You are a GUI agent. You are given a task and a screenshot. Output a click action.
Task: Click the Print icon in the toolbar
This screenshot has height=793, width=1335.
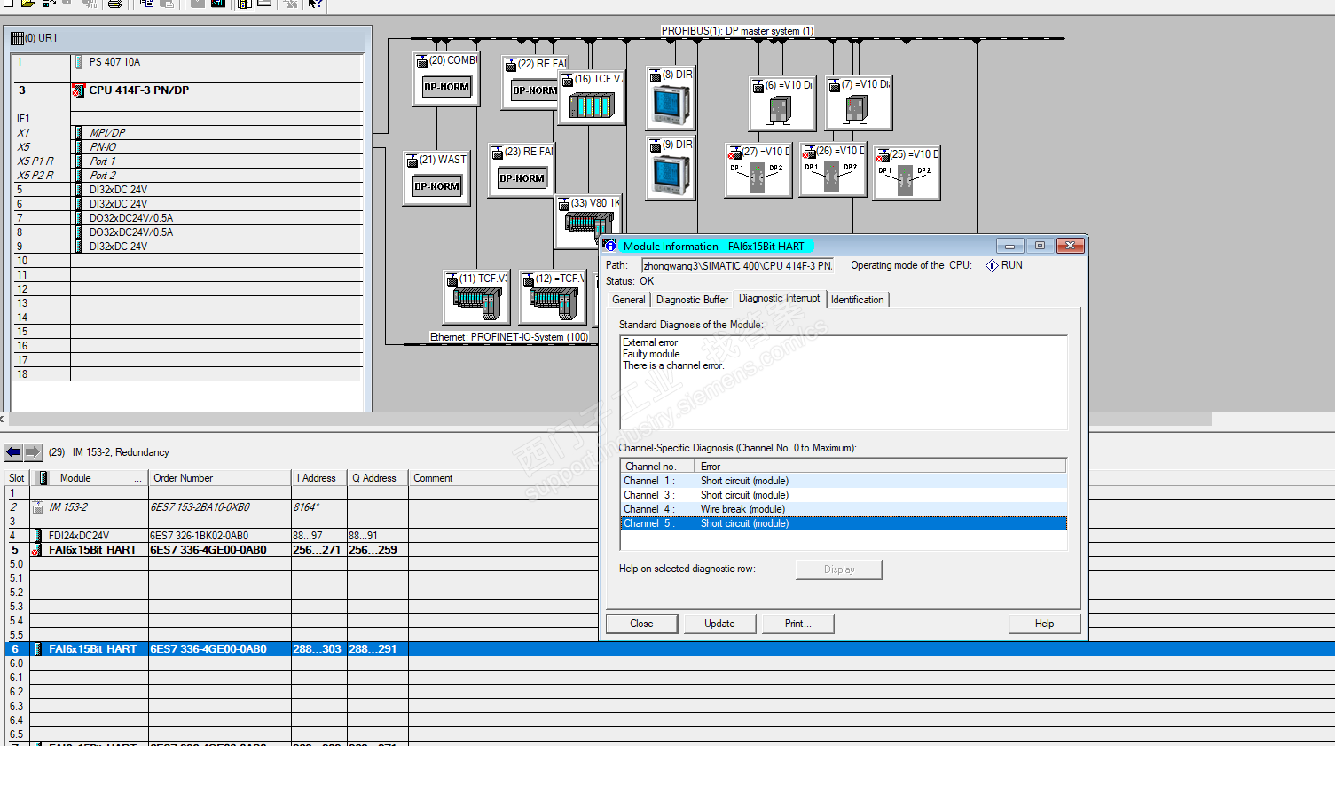(x=114, y=4)
